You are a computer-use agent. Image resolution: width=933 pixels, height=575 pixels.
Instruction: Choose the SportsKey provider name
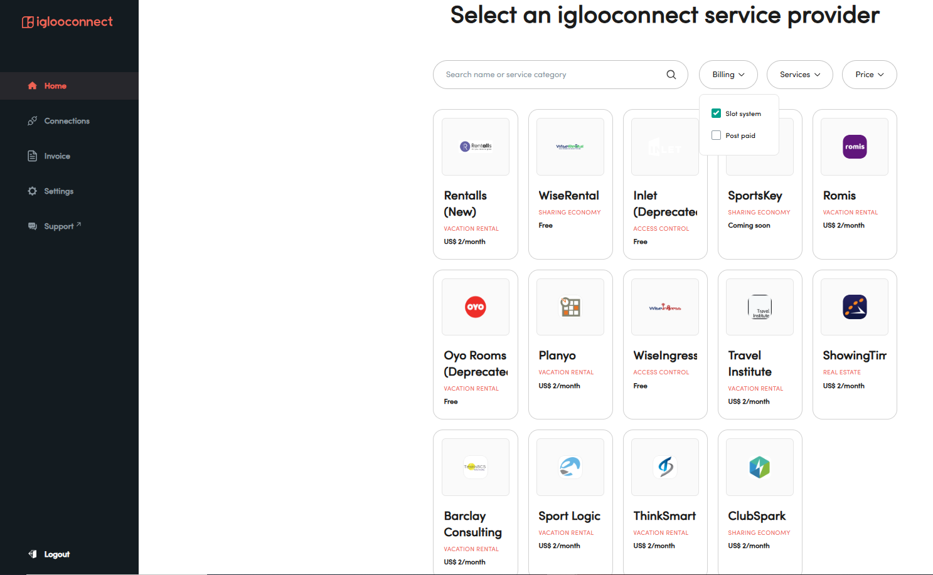(755, 196)
